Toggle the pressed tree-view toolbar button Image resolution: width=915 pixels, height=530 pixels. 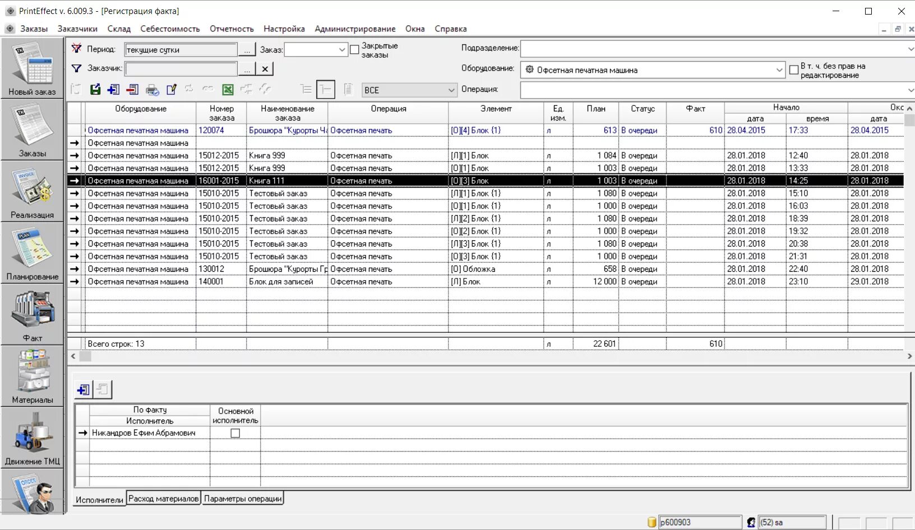click(x=325, y=89)
